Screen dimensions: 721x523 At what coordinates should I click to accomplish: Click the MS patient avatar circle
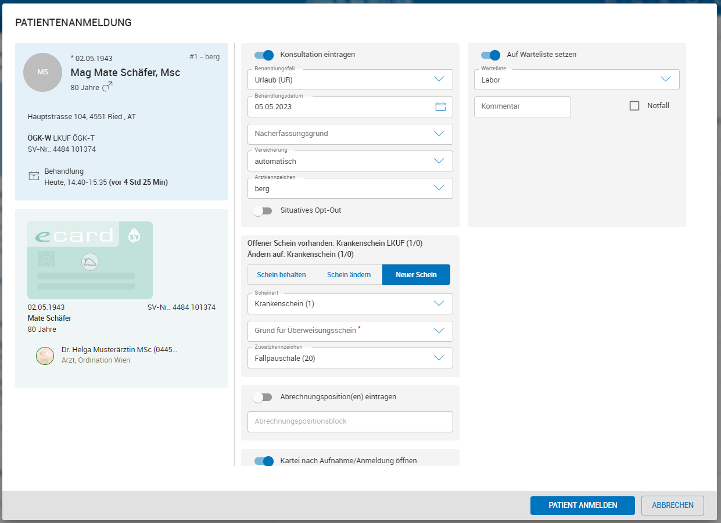(42, 72)
